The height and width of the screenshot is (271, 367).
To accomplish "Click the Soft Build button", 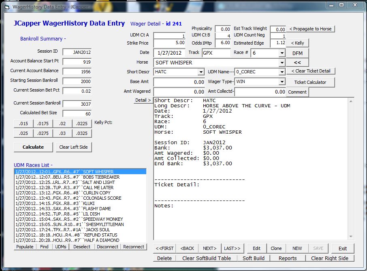I will point(254,258).
